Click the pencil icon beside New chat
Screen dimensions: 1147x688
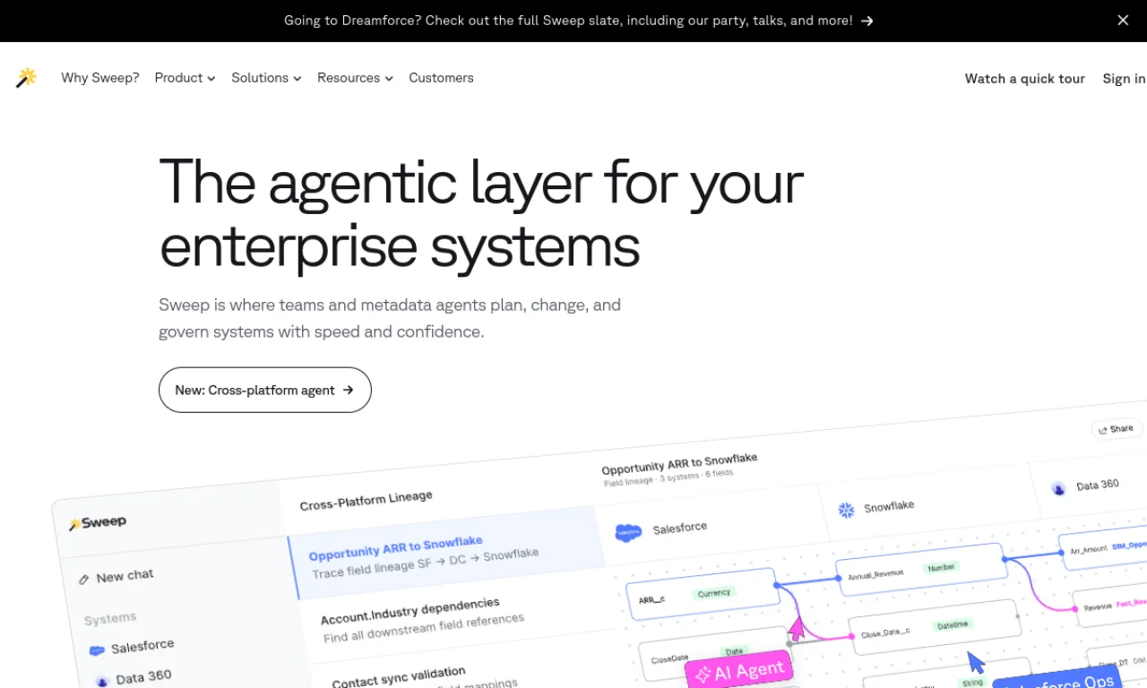click(x=83, y=580)
